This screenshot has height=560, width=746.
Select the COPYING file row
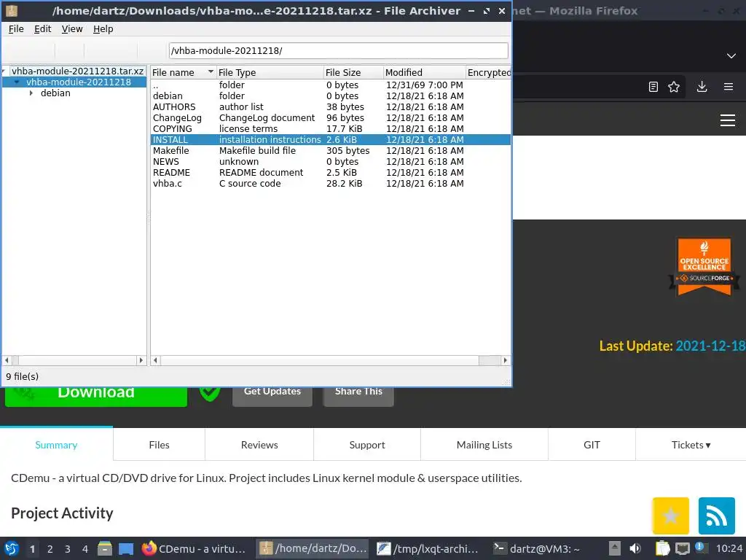pyautogui.click(x=331, y=128)
